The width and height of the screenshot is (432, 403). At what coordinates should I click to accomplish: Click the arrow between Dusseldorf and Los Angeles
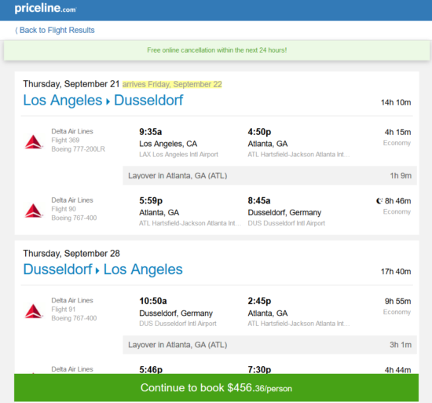tap(97, 271)
